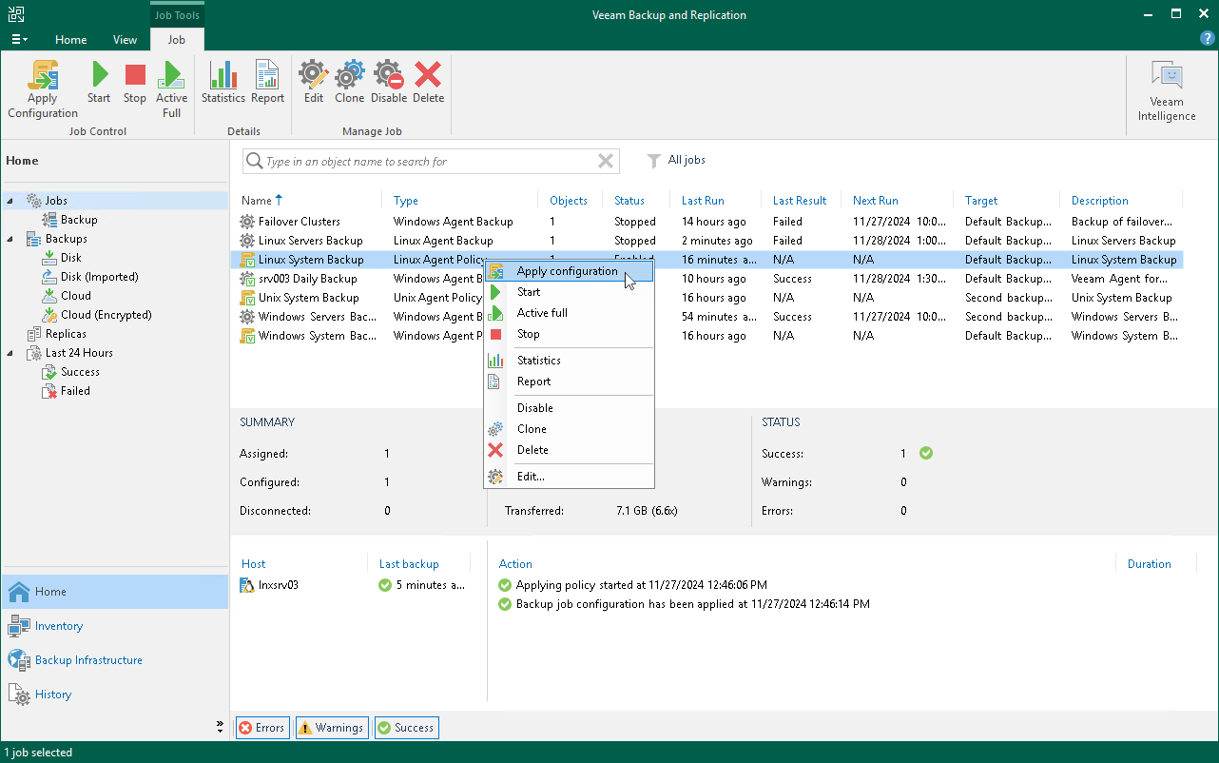Select the Unix System Backup job

click(708, 298)
